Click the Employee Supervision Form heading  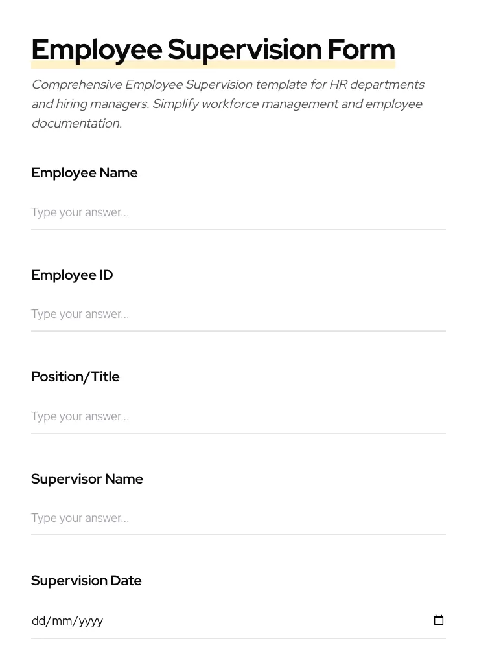pyautogui.click(x=213, y=49)
